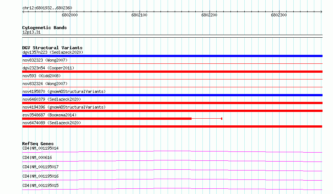This screenshot has height=194, width=333.
Task: Open nsv832323 (Wong2007) variant label
Action: (45, 60)
